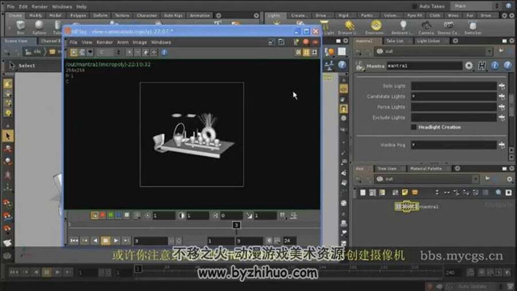
Task: Click the gamma adjust icon in MPlay
Action: coord(249,216)
